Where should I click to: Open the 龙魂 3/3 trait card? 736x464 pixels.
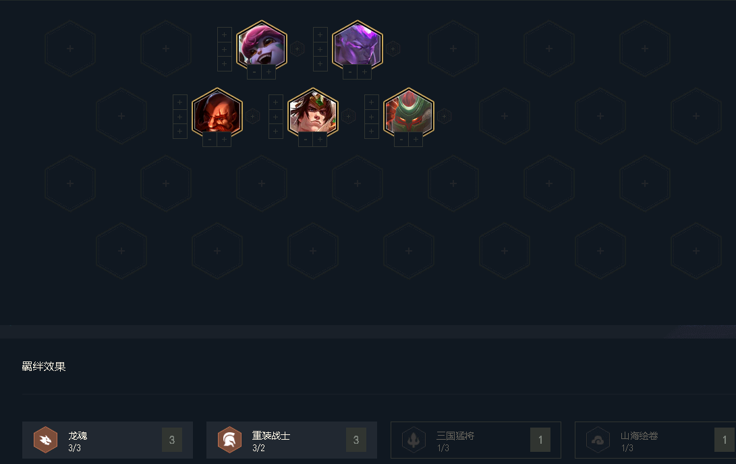[x=107, y=440]
